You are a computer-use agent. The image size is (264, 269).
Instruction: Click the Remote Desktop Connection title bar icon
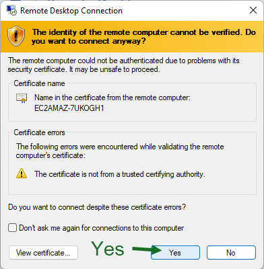tap(11, 11)
